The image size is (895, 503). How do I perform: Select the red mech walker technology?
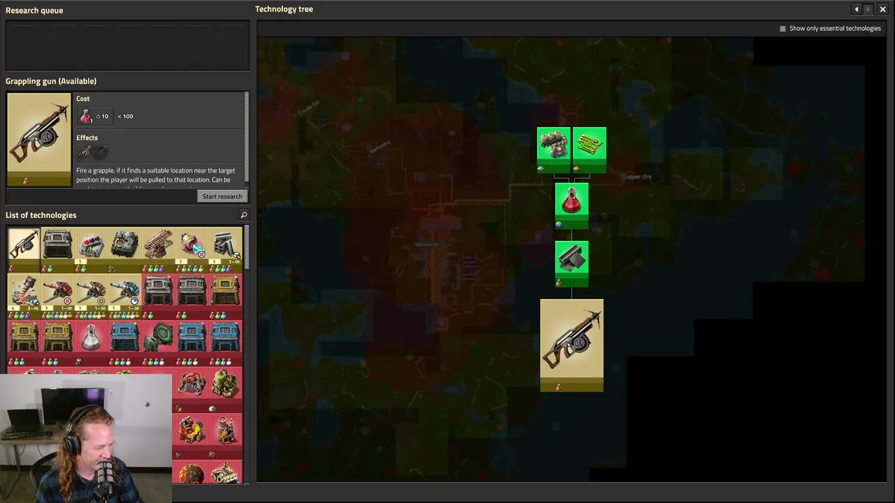pos(192,388)
